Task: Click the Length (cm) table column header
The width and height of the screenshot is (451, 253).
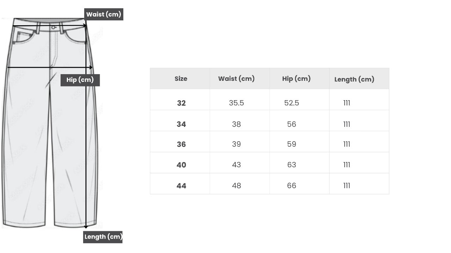Action: (x=354, y=79)
